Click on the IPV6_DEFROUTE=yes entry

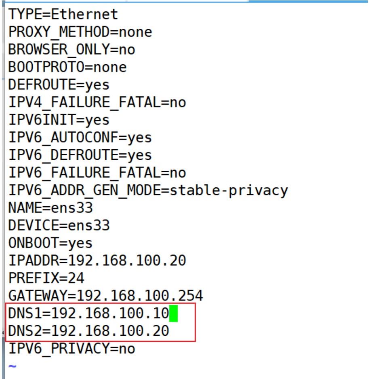point(80,155)
